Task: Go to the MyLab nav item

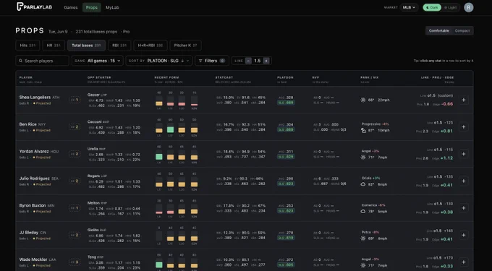Action: 112,7
